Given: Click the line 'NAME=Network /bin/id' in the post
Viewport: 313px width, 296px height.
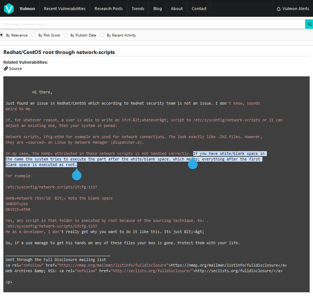Looking at the screenshot, I should click(x=28, y=198).
